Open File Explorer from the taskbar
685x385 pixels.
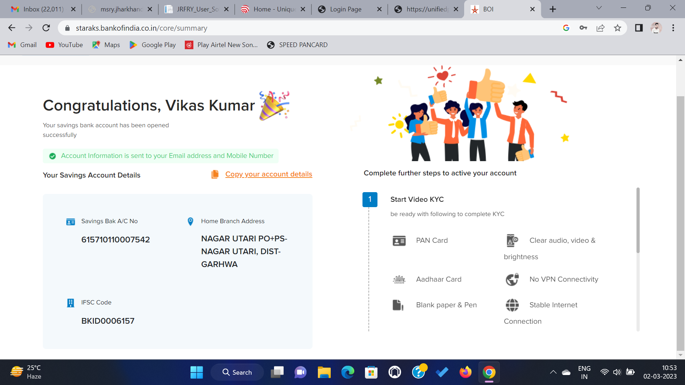(324, 373)
